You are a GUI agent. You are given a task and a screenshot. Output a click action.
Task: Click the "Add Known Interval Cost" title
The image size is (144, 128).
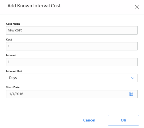[34, 6]
